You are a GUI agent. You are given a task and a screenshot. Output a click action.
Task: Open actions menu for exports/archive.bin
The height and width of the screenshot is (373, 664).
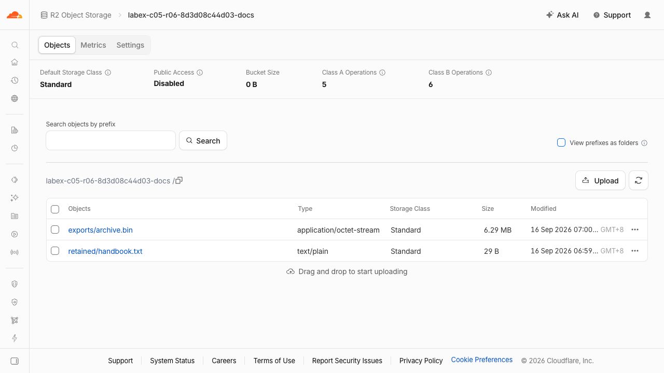[635, 229]
